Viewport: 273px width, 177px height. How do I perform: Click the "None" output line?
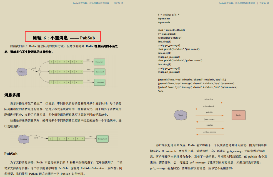click(161, 91)
